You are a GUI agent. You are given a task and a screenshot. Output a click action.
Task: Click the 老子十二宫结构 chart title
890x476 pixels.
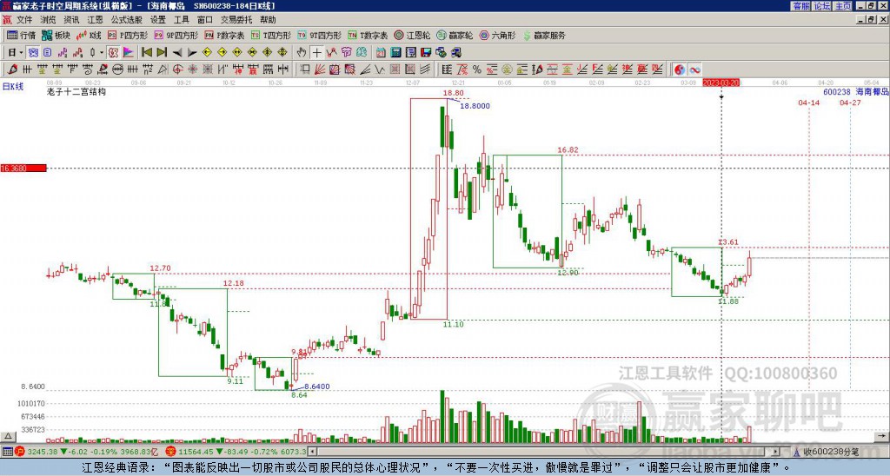pyautogui.click(x=76, y=91)
